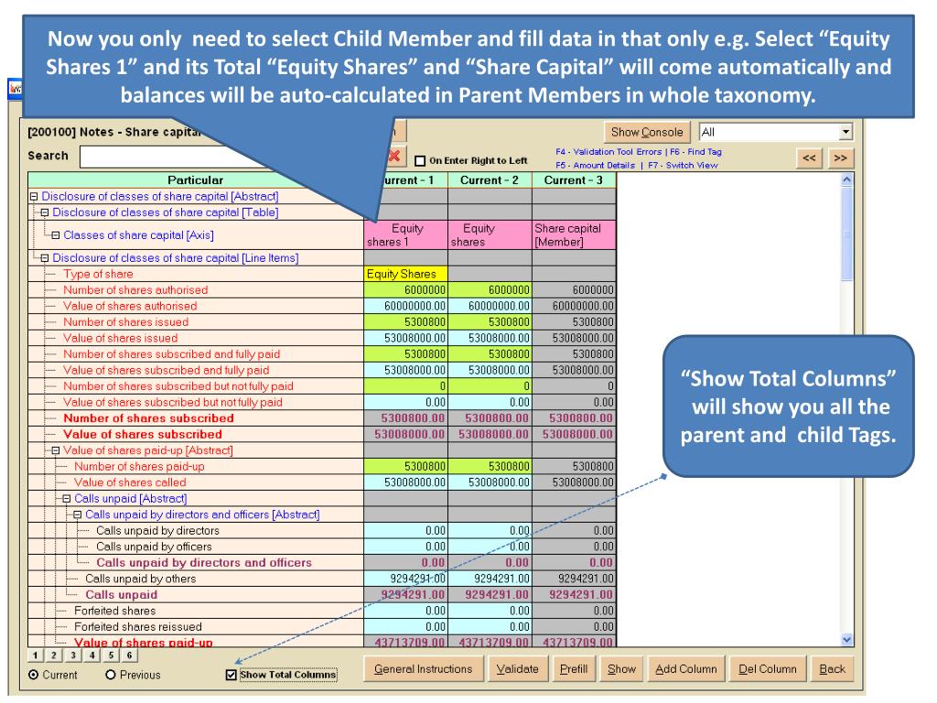Select the Calls unpaid by officers row
Image resolution: width=937 pixels, height=703 pixels.
click(196, 547)
